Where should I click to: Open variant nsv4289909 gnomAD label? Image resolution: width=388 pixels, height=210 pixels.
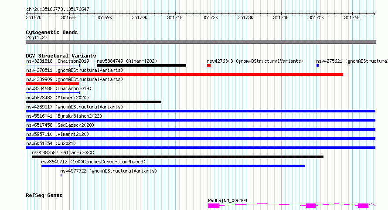coord(75,79)
